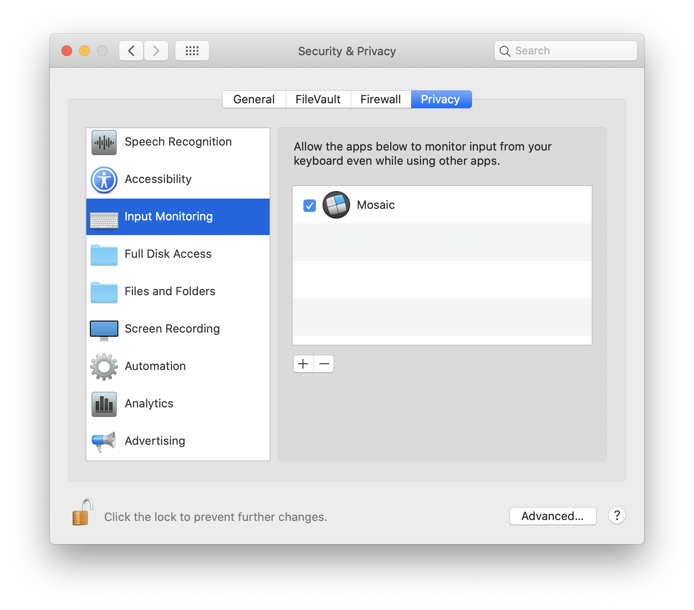Add an app with the plus button

pos(303,364)
